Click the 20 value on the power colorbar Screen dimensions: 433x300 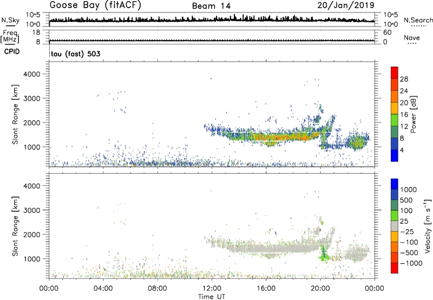click(x=404, y=103)
